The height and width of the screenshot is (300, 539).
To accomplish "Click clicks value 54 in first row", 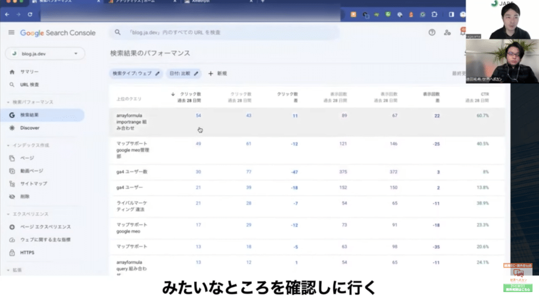I will click(198, 116).
